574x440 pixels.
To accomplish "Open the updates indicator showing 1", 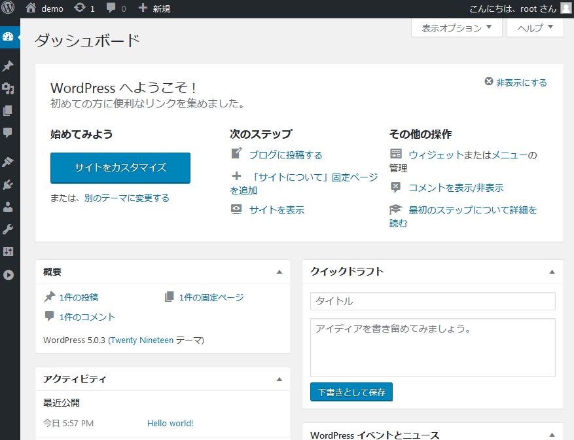I will point(84,8).
